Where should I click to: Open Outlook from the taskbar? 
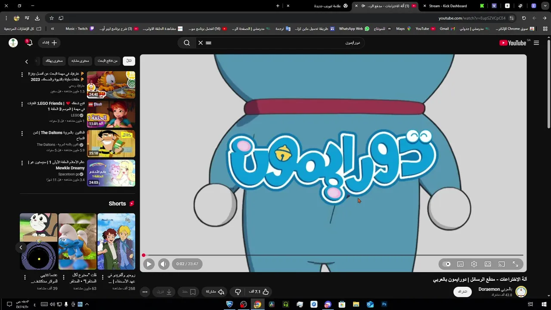[x=370, y=304]
